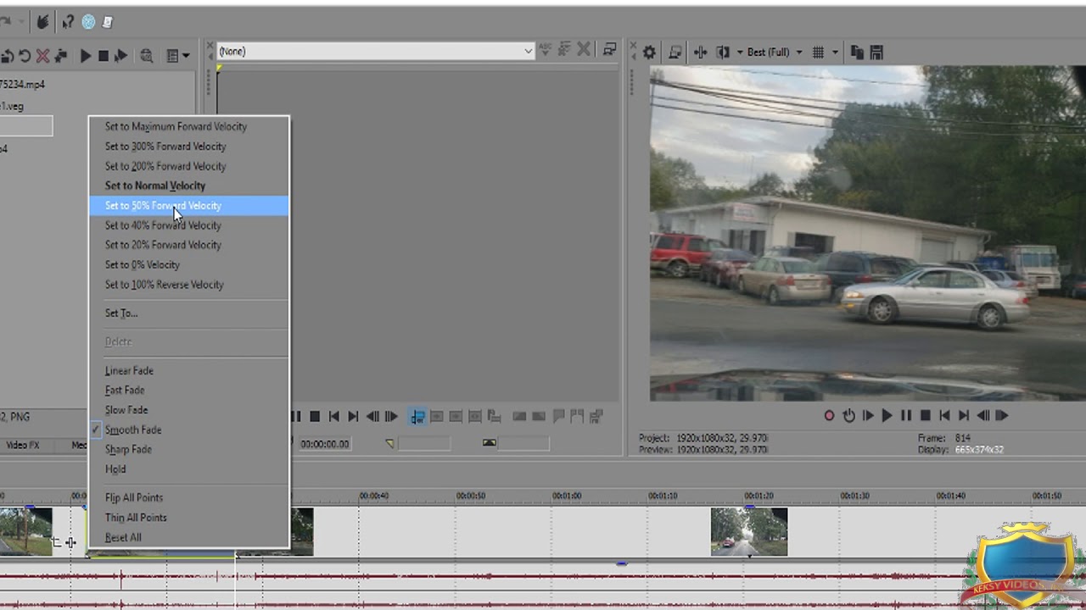This screenshot has width=1086, height=610.
Task: Click the trimmer external monitor icon
Action: (x=609, y=50)
